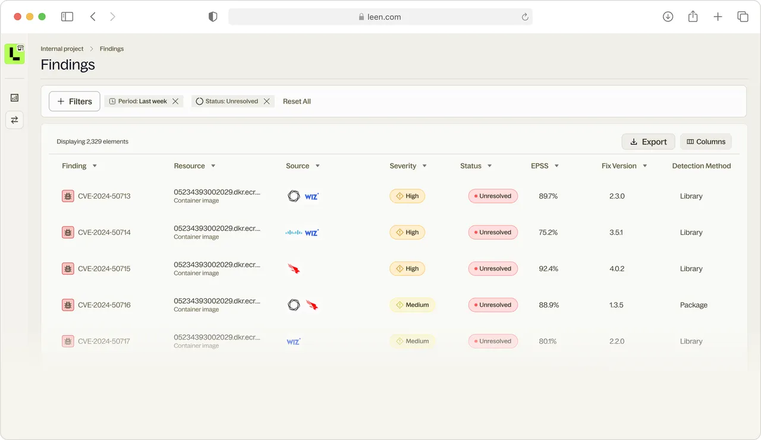Click Wiz source logo in CVE-2024-50717 row

pos(294,341)
